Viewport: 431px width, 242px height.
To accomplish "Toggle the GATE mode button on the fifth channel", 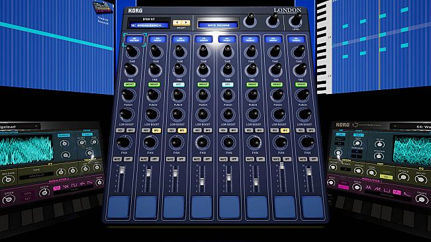I will 228,85.
